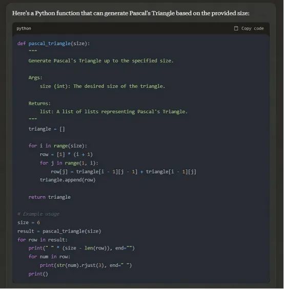Click the 'row = [1] * (i + 1)' line
The image size is (284, 289).
pos(66,154)
